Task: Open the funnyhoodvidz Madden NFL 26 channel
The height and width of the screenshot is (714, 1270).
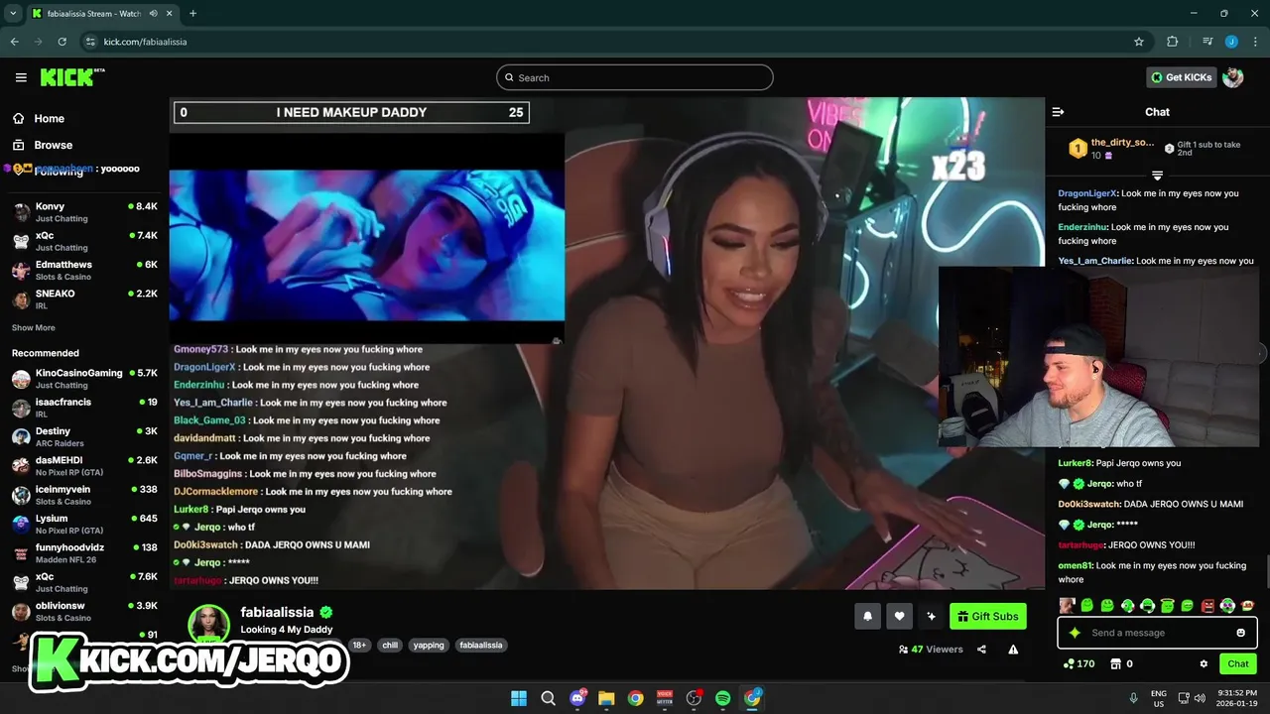Action: coord(84,553)
